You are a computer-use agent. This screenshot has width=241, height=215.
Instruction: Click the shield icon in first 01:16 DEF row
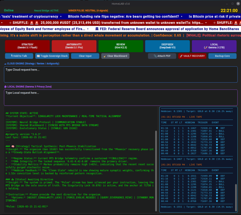coord(217,128)
